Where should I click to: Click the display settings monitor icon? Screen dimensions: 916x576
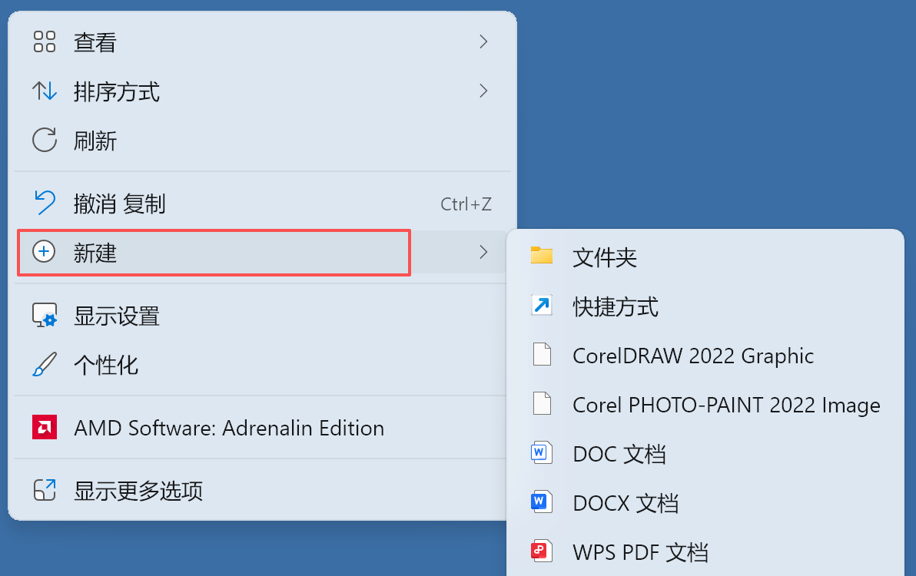[45, 316]
